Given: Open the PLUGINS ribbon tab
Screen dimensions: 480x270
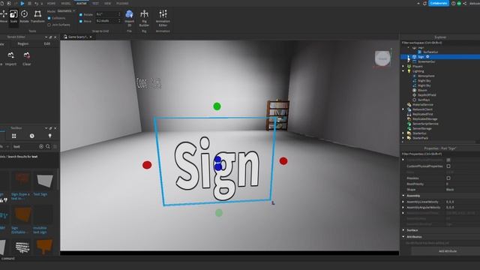Looking at the screenshot, I should point(122,3).
